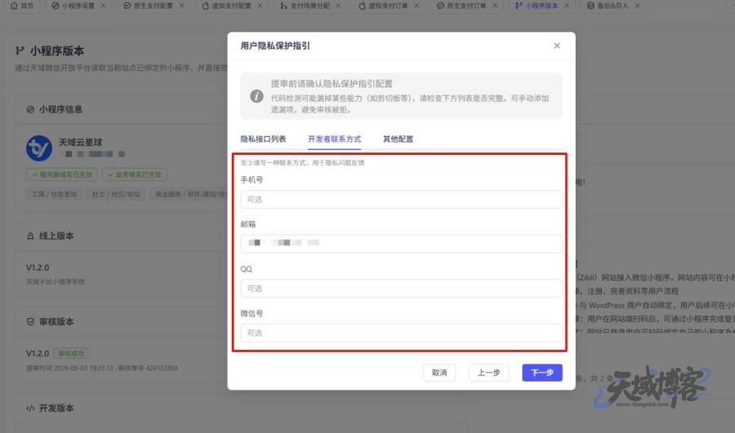Close the 原生支付配置 top tab
The height and width of the screenshot is (433, 735).
[182, 6]
